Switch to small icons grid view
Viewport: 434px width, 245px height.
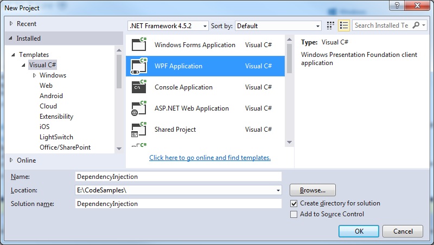tap(330, 25)
